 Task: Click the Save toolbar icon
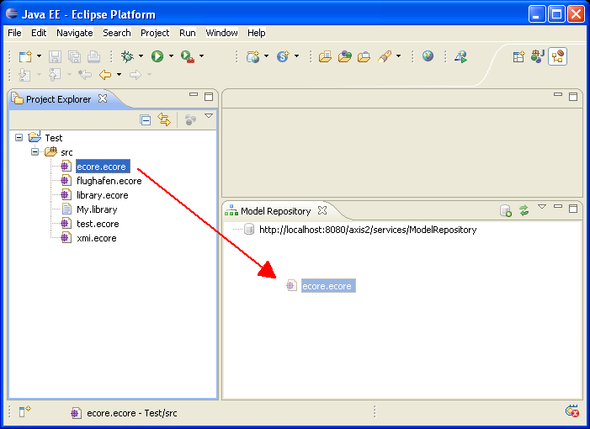point(55,56)
